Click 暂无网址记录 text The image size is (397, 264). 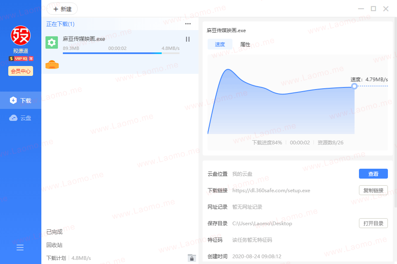tap(247, 207)
